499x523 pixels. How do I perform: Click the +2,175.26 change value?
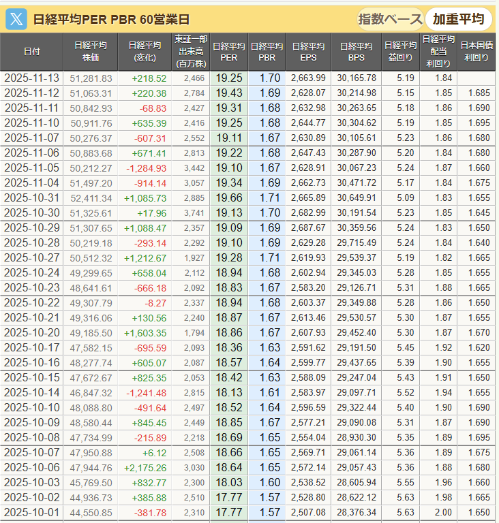point(145,467)
